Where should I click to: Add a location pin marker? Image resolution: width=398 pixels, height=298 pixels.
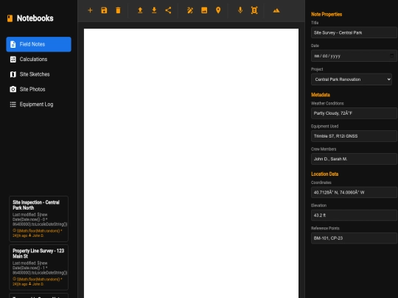point(218,10)
